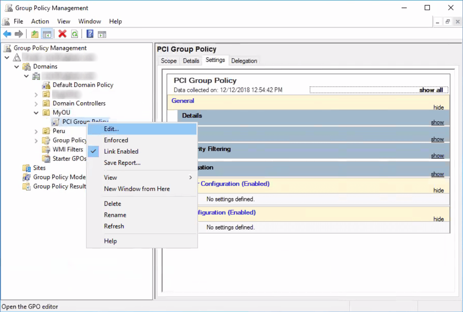Click the Group Policy Objects folder icon
Image resolution: width=463 pixels, height=312 pixels.
[46, 140]
